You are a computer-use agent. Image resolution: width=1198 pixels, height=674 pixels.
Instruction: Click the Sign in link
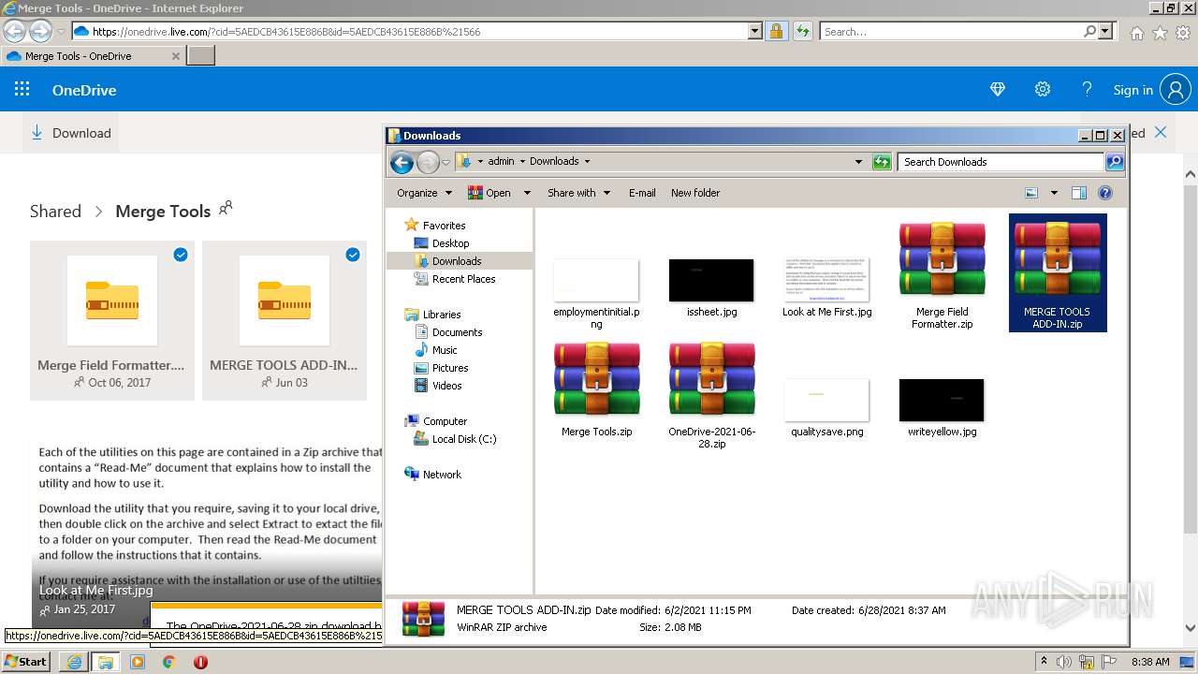click(x=1132, y=90)
